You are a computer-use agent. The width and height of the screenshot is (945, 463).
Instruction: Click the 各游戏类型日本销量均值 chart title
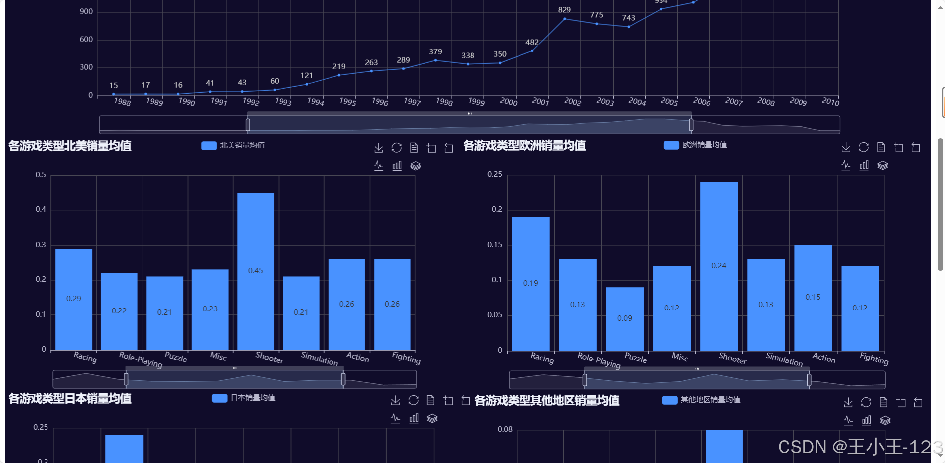coord(70,398)
